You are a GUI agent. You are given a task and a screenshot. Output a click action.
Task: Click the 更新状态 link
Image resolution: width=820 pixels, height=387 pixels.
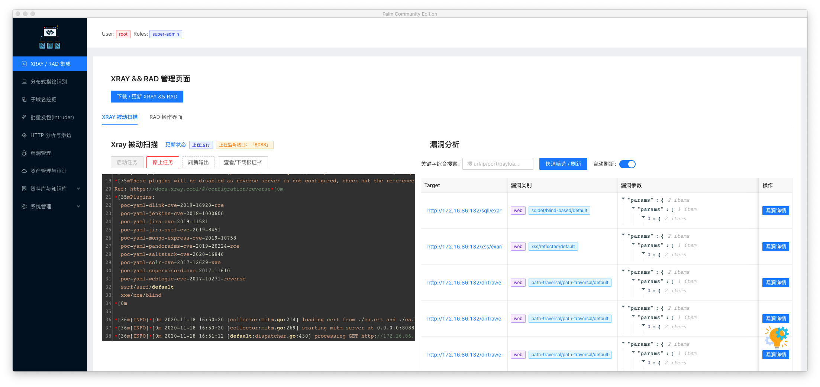pos(175,144)
